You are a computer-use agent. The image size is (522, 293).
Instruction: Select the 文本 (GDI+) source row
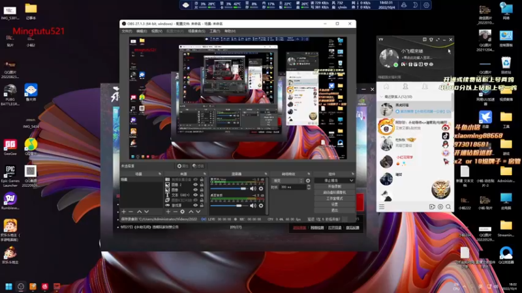[x=185, y=195]
